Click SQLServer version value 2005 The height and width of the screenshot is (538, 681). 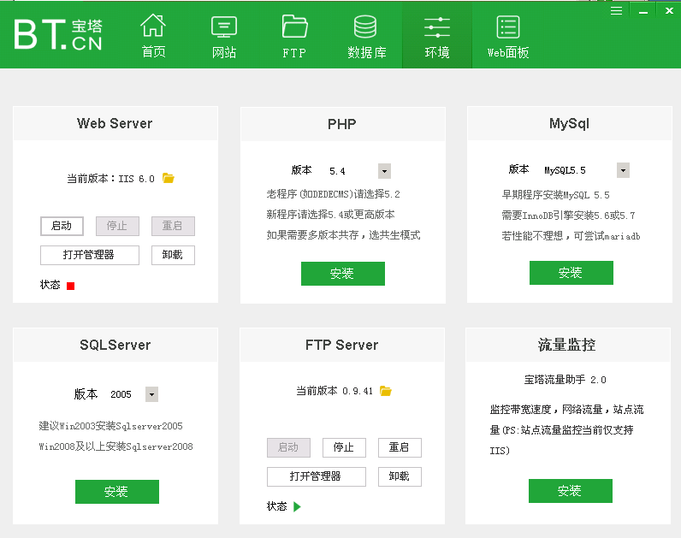click(121, 394)
